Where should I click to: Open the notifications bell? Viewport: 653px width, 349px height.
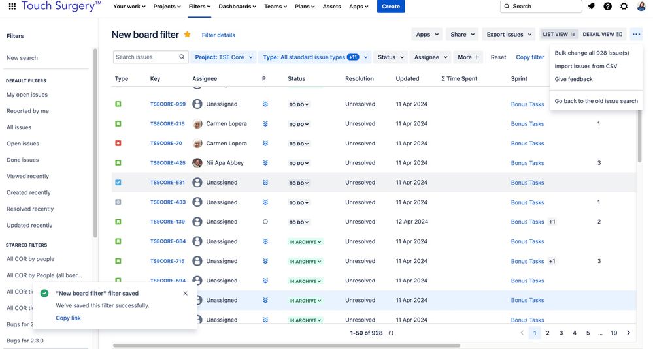click(x=591, y=7)
